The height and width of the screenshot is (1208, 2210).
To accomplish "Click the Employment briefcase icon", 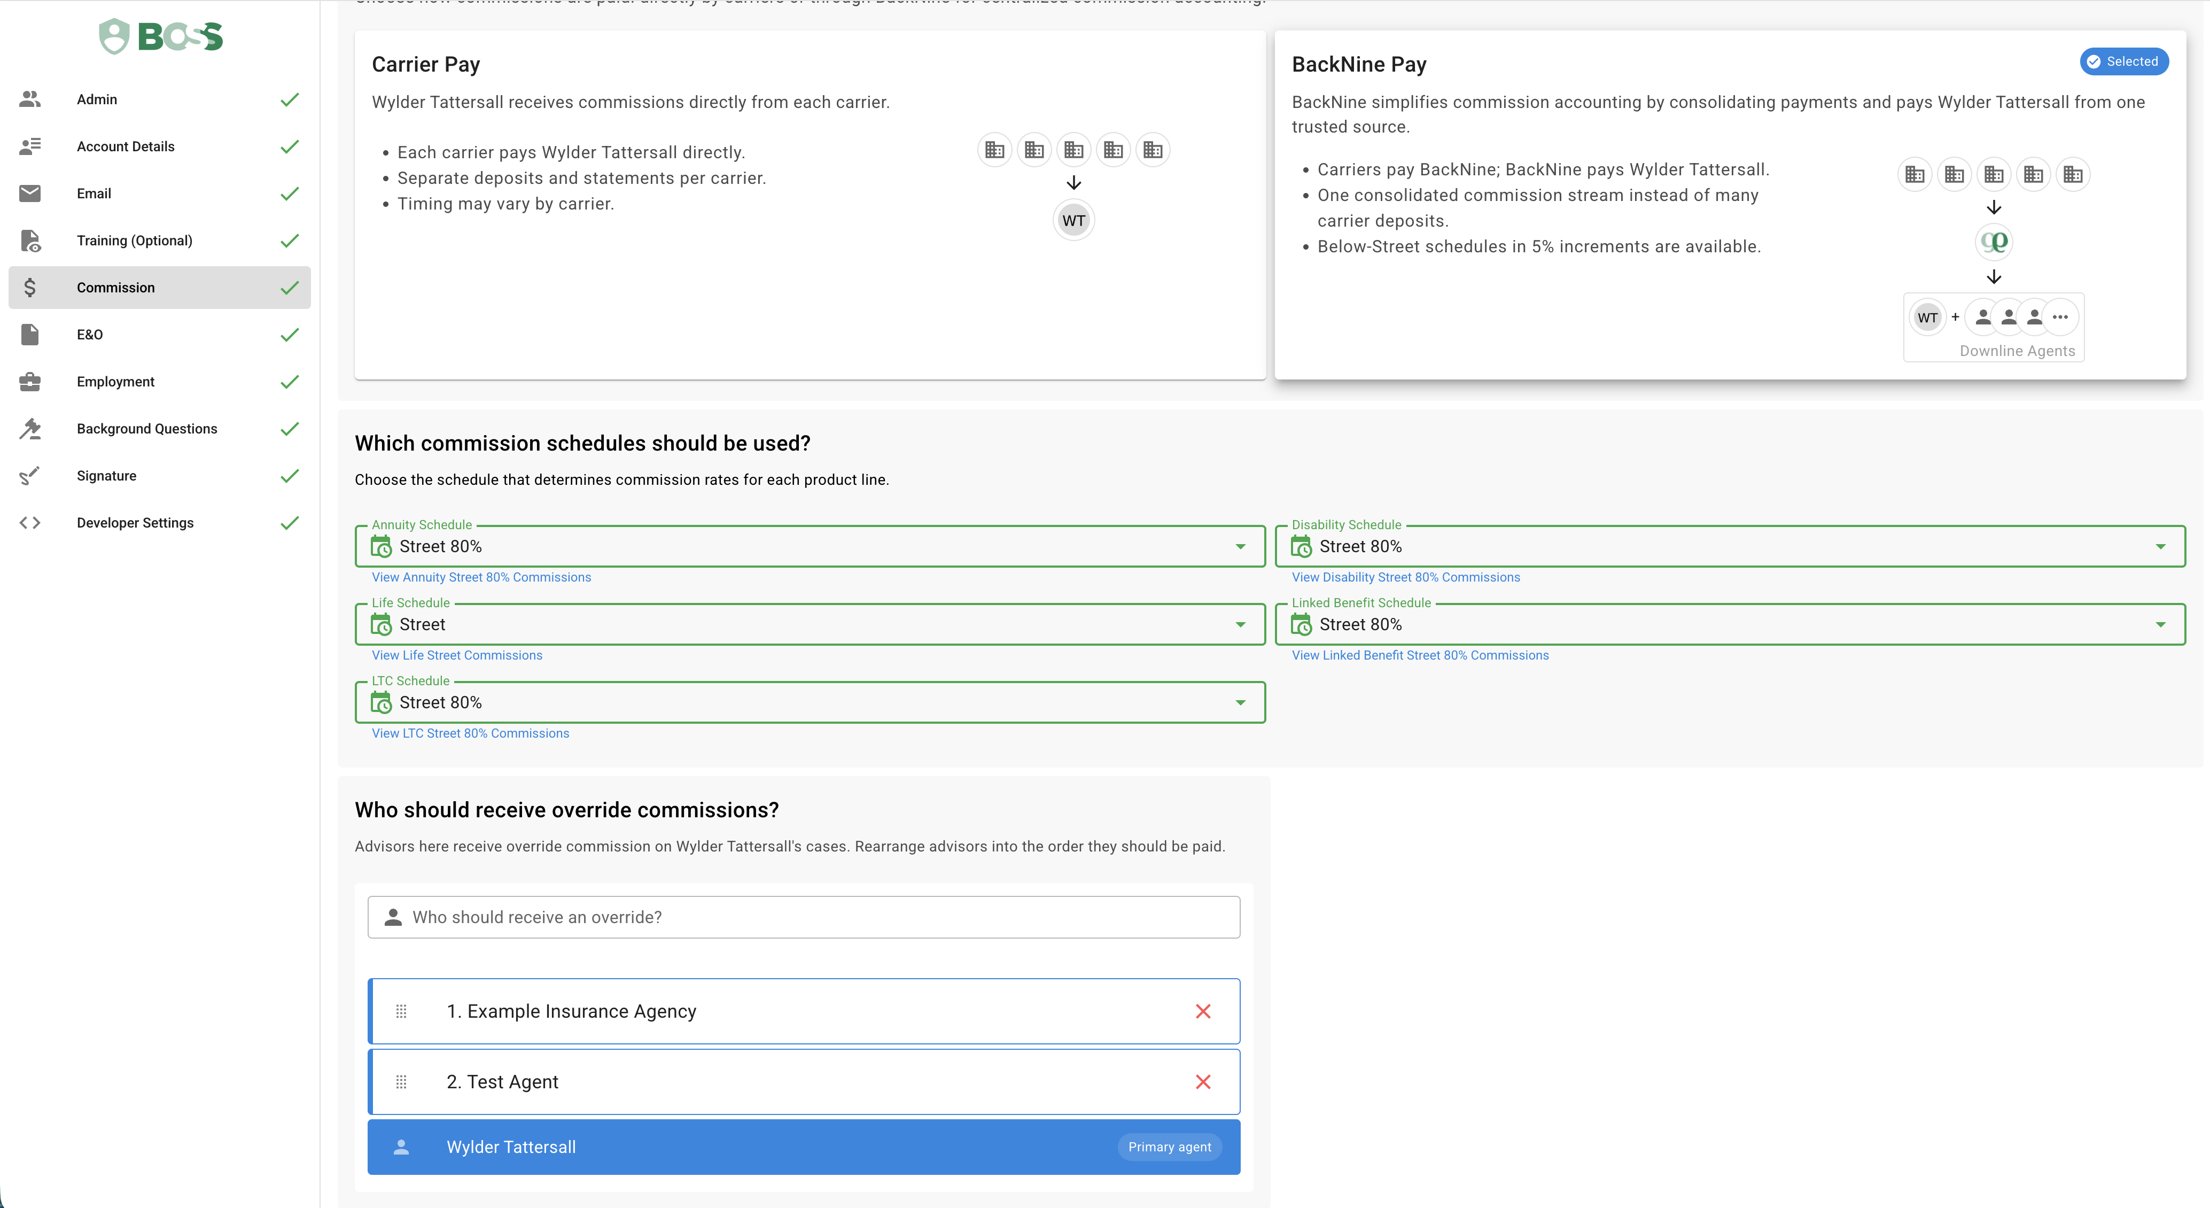I will tap(30, 382).
